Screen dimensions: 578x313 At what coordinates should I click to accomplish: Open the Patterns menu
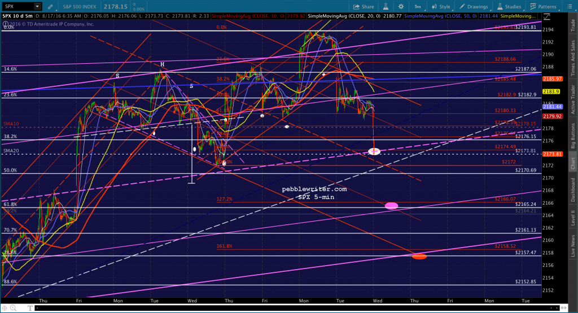pos(544,7)
